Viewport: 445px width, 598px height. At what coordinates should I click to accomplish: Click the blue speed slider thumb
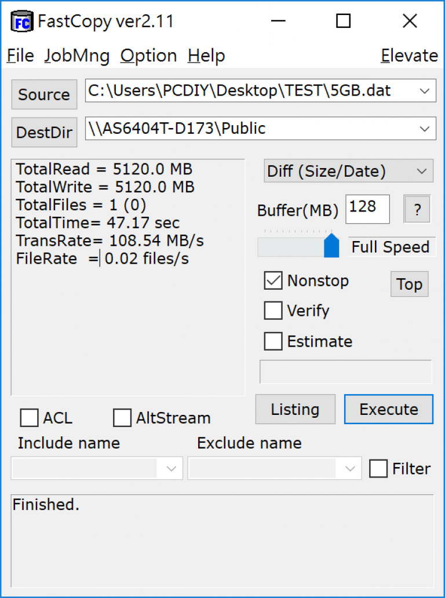point(331,246)
